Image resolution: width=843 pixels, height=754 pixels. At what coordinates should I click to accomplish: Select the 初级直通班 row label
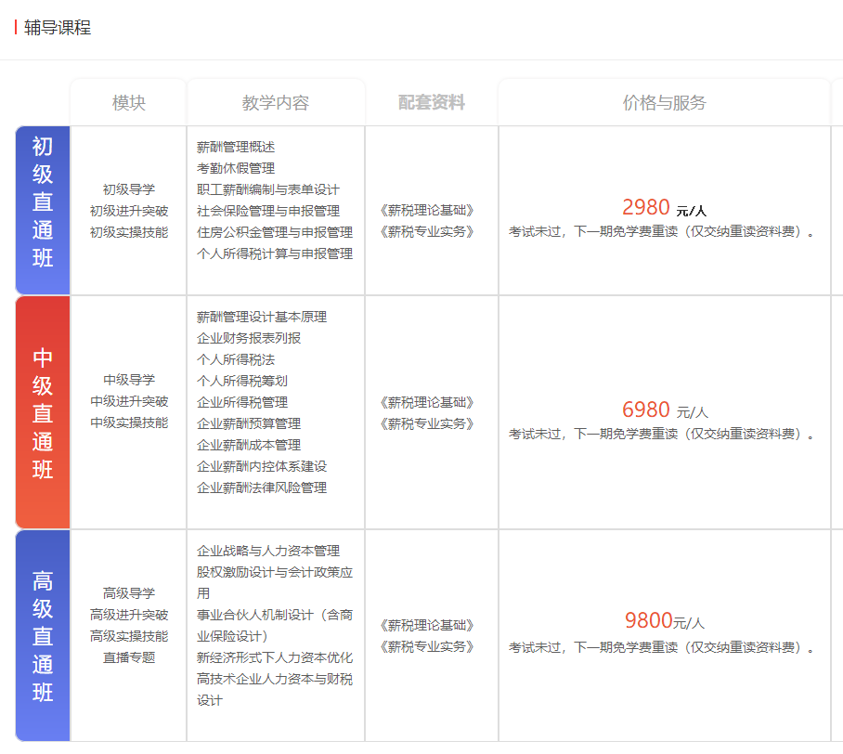[x=43, y=210]
